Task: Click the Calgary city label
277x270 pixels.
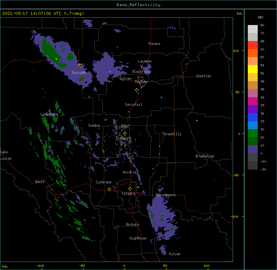Action: coord(128,193)
